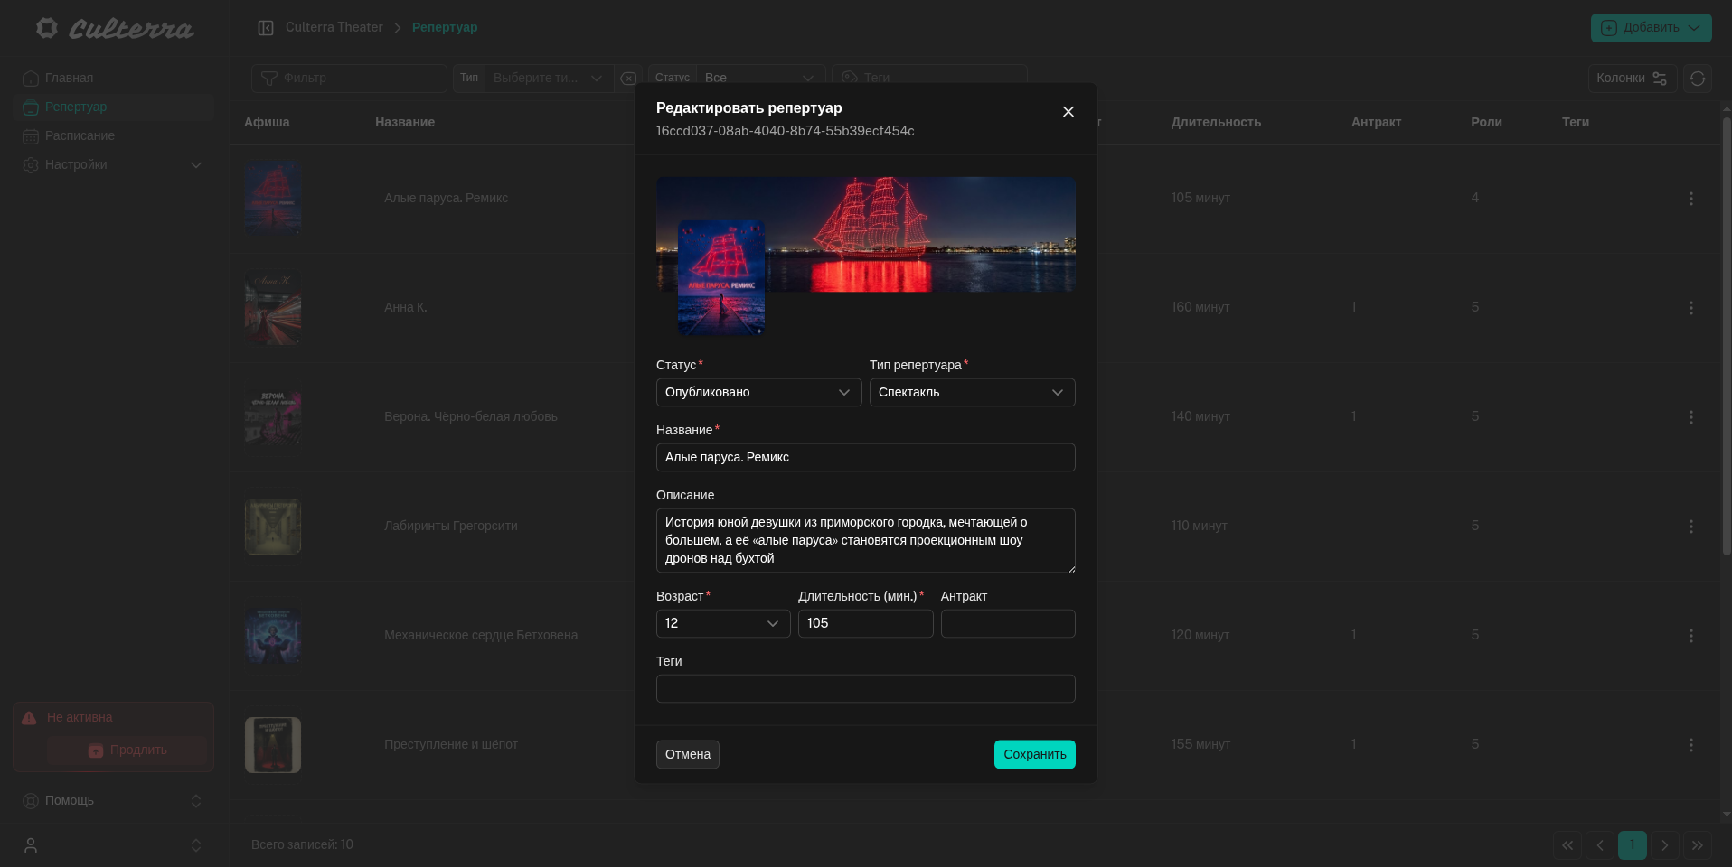Screen dimensions: 1732x867
Task: Click the Теги input field
Action: (x=865, y=689)
